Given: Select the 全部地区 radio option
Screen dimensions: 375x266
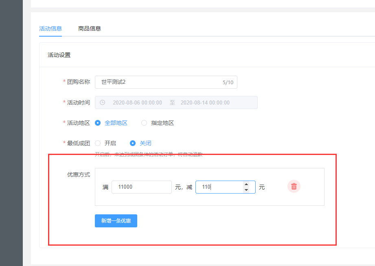Looking at the screenshot, I should [98, 123].
